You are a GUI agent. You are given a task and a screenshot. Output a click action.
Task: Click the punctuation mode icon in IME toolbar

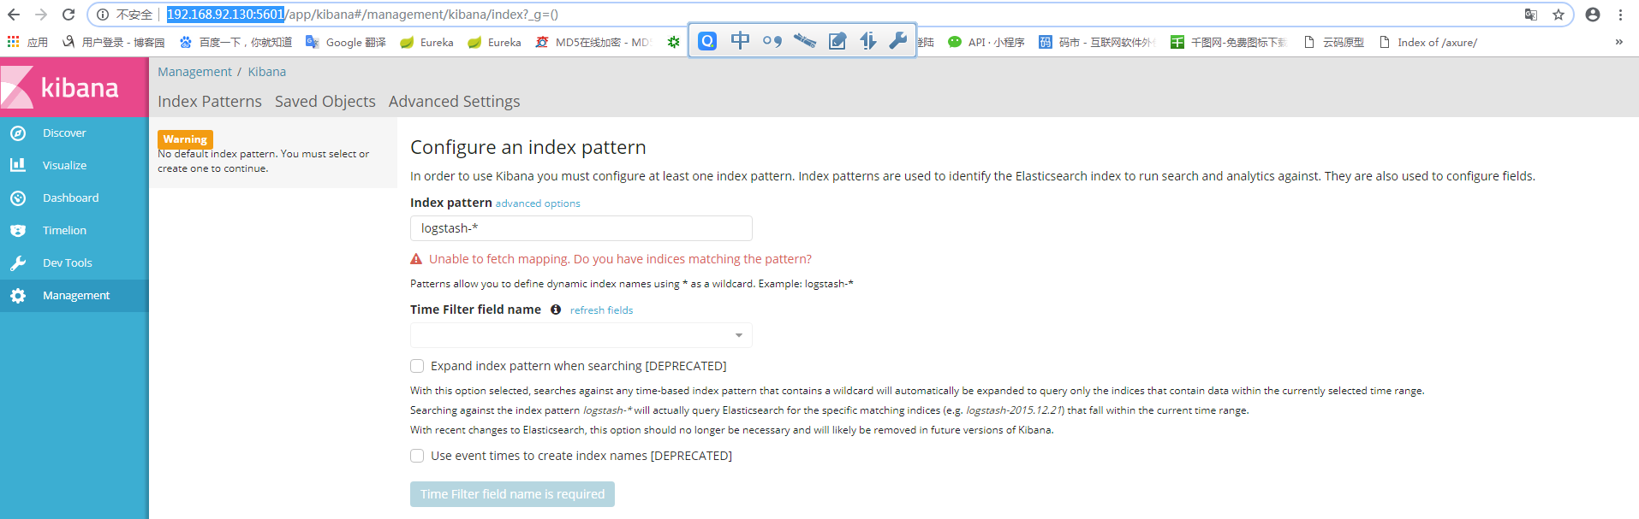coord(772,40)
